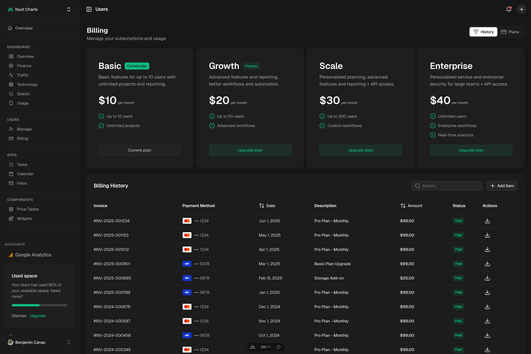Click the used space progress bar
Viewport: 531px width, 354px height.
click(x=40, y=305)
